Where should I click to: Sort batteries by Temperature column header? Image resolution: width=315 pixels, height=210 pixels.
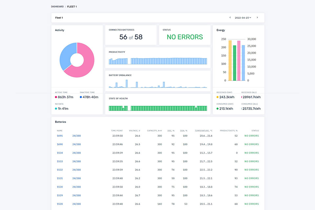203,131
